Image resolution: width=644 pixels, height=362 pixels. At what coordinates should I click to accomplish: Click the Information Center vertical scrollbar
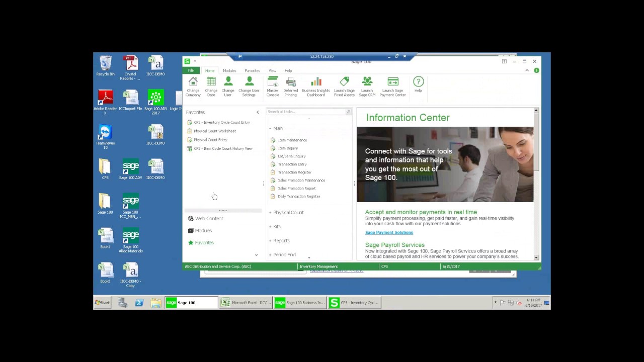point(536,184)
